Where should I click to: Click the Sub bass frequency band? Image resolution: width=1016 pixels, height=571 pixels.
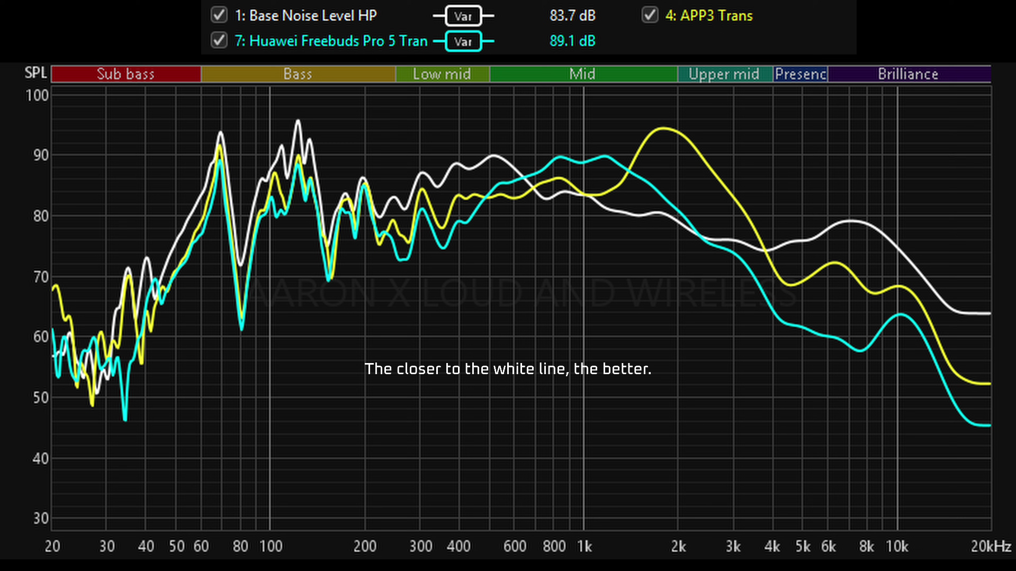pos(126,74)
